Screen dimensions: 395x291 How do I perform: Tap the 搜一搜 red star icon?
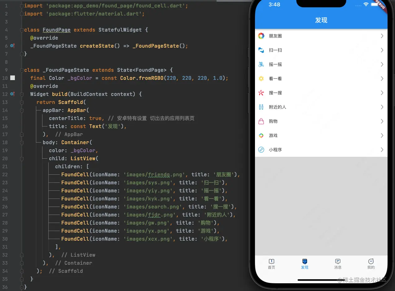(x=261, y=93)
